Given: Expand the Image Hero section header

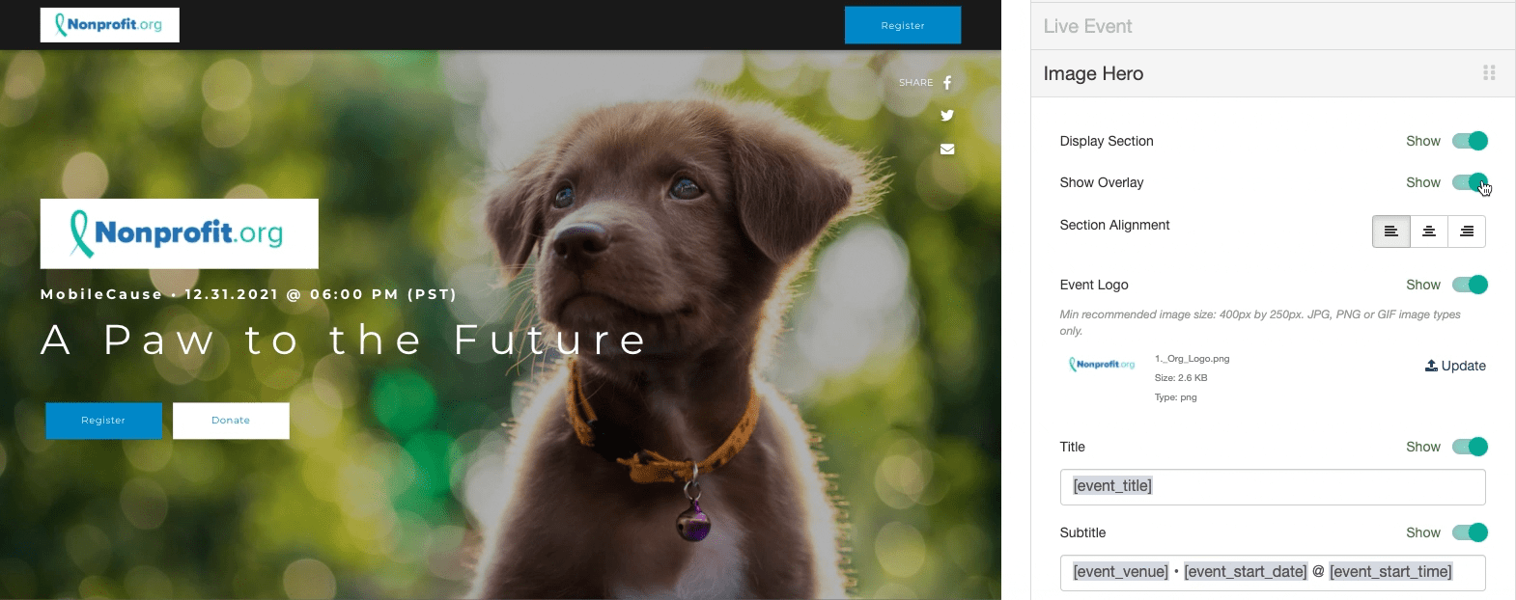Looking at the screenshot, I should [x=1273, y=73].
